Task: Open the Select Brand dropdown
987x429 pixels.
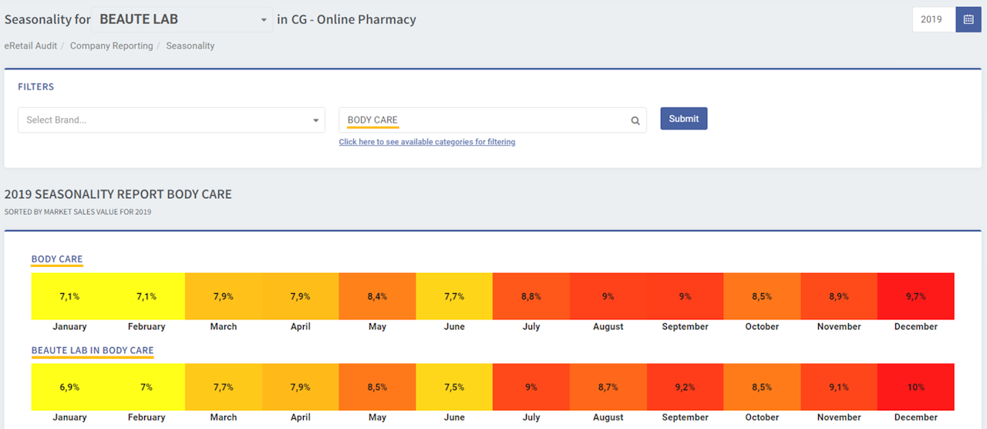Action: tap(171, 120)
